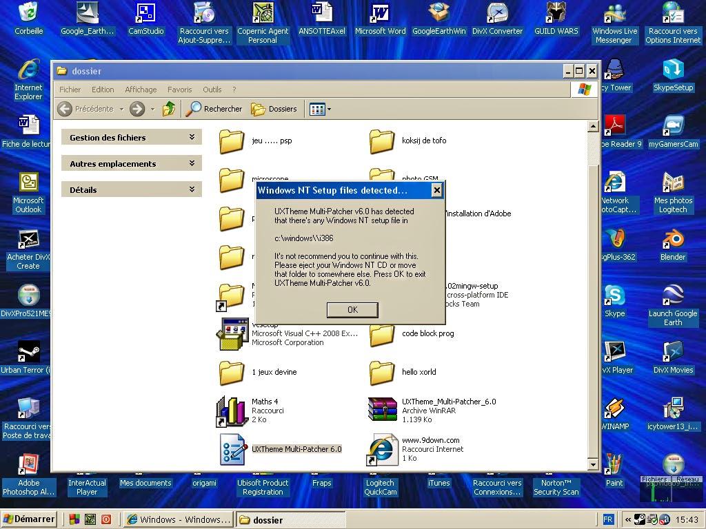Image resolution: width=706 pixels, height=529 pixels.
Task: Select the Corbeille recycle bin icon
Action: [29, 19]
